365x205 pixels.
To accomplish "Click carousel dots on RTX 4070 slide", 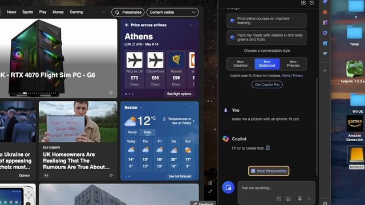I will [x=37, y=93].
